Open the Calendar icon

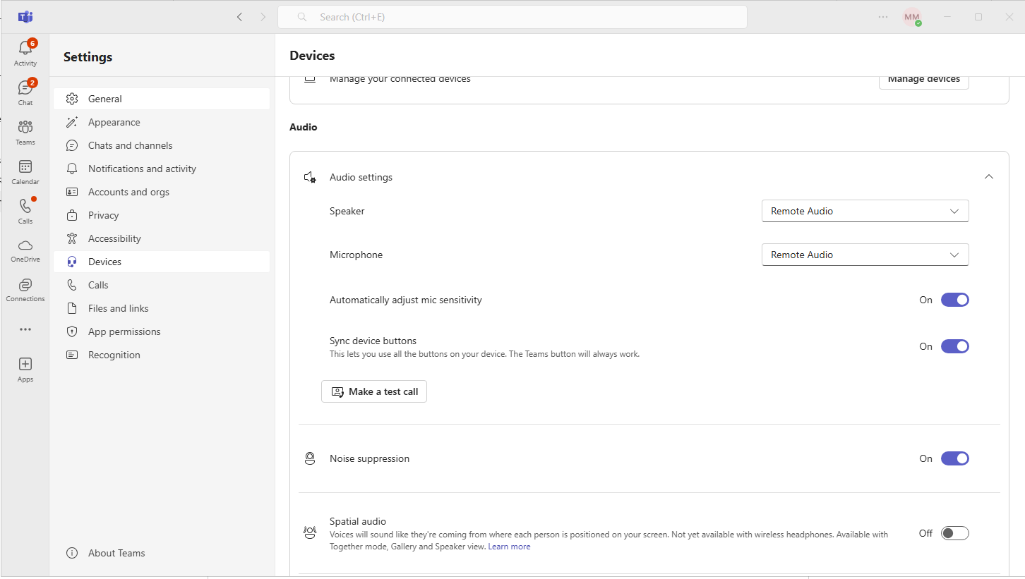pyautogui.click(x=25, y=167)
